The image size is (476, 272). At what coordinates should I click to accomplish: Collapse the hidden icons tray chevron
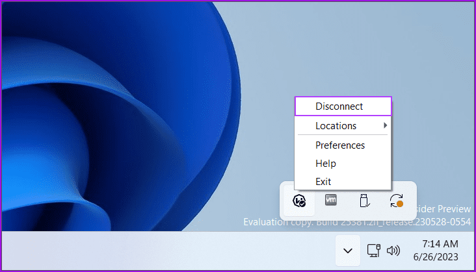[348, 251]
